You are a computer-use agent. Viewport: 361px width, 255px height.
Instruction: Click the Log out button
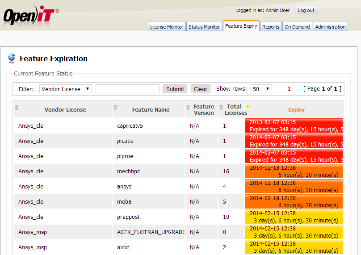pyautogui.click(x=306, y=10)
